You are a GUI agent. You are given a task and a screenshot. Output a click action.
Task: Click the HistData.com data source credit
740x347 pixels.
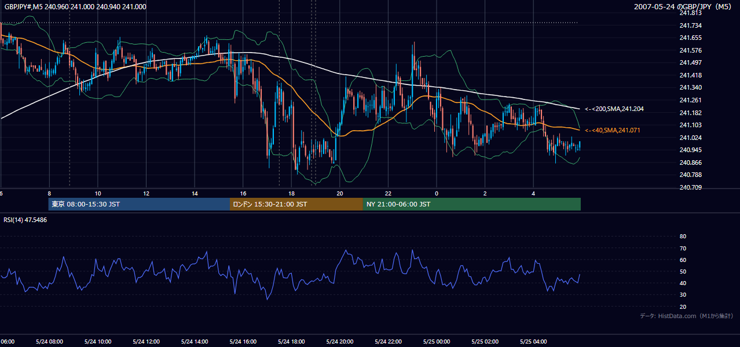click(x=687, y=316)
